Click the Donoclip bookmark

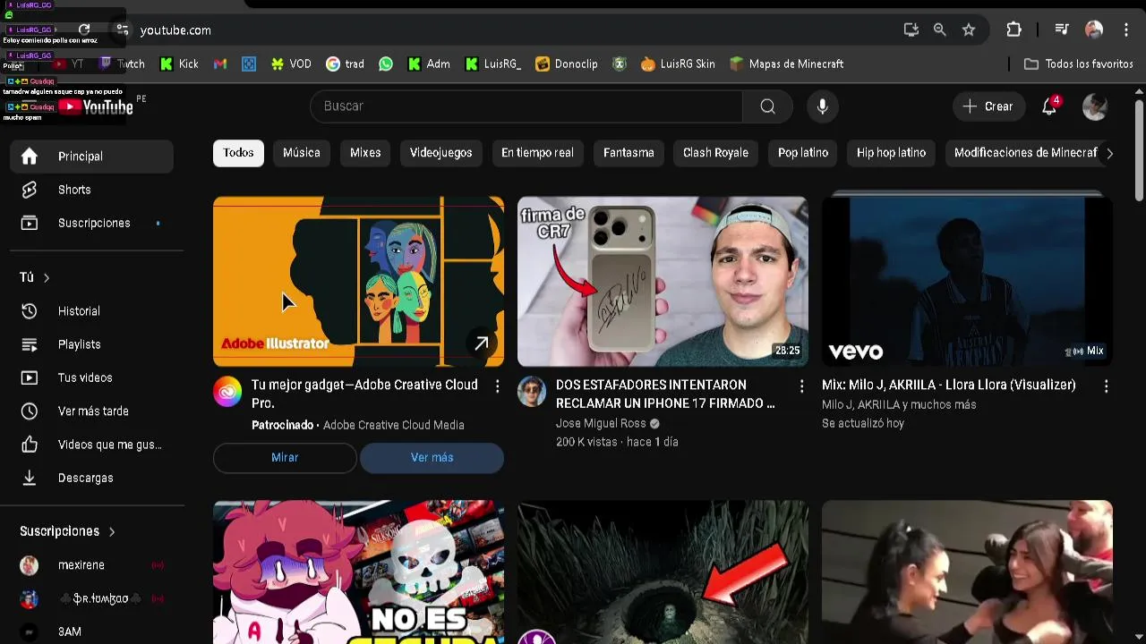point(567,64)
